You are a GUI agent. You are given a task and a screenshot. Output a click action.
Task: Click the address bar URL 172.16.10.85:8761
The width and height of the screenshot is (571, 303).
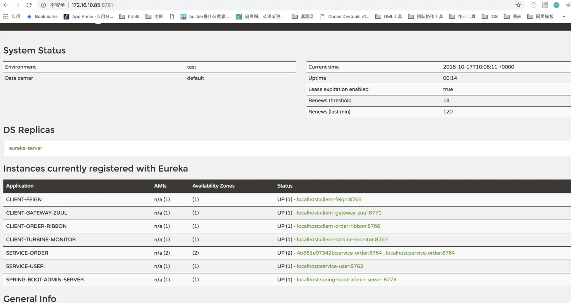[92, 5]
